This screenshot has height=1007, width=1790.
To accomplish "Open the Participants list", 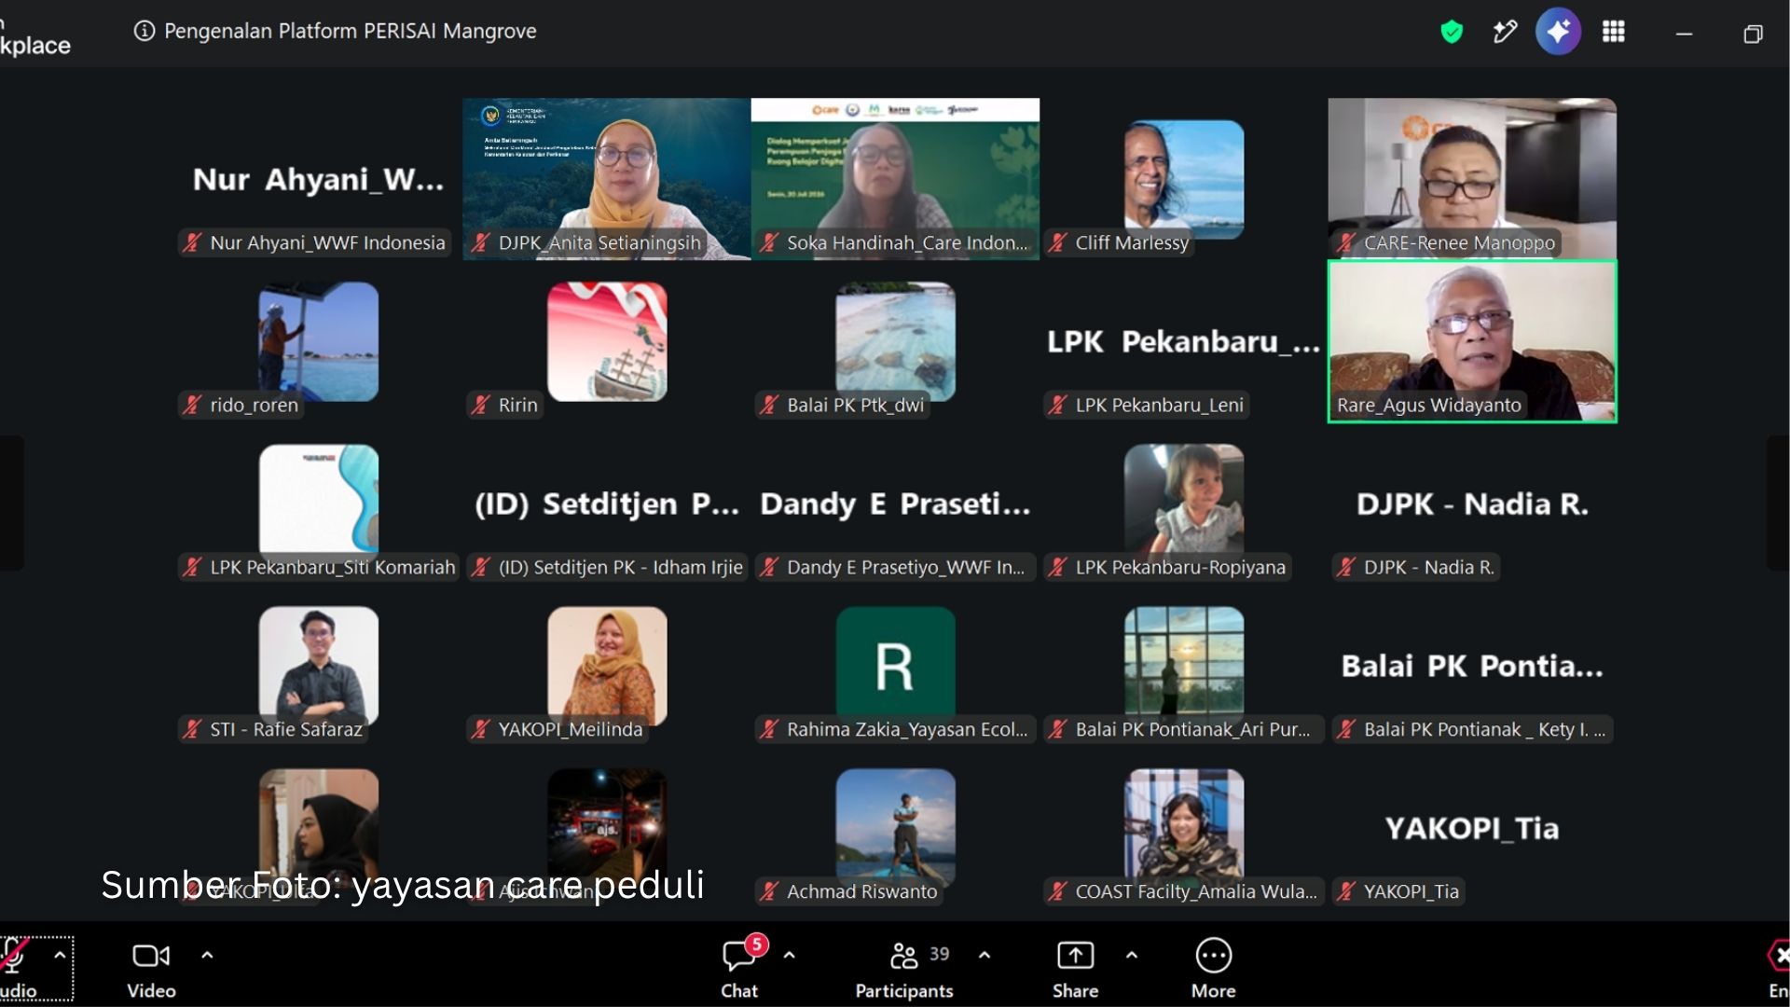I will tap(904, 968).
